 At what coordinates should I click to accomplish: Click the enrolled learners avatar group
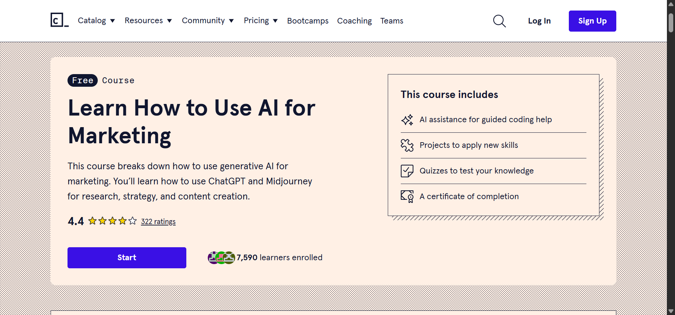(221, 258)
